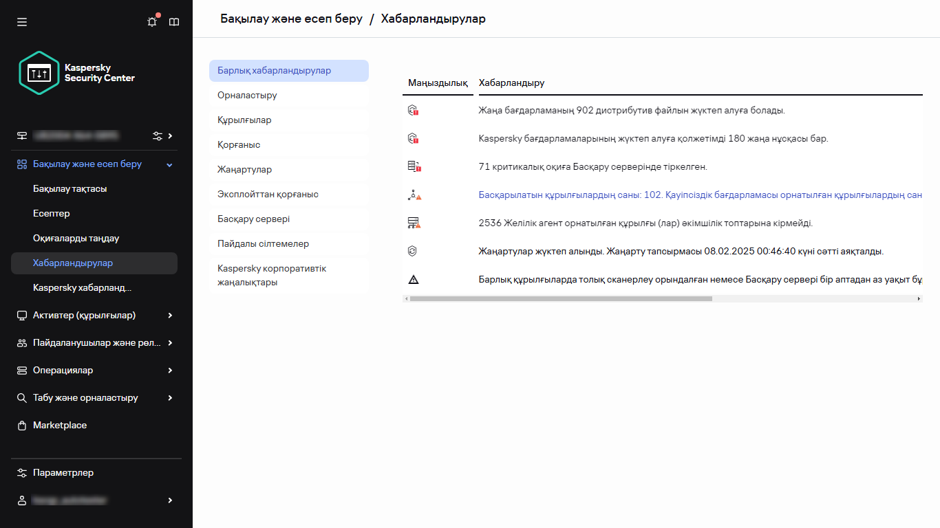
Task: Open the settings sliders icon next to server name
Action: point(157,135)
